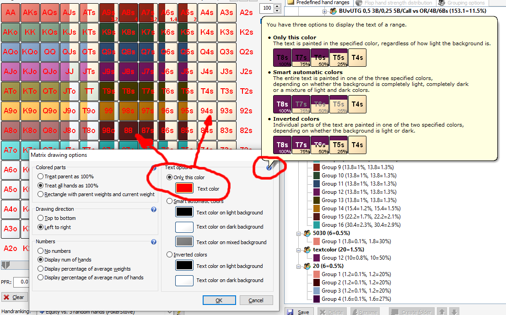Select the Q4s cell in hand matrix
Image resolution: width=506 pixels, height=315 pixels.
(x=207, y=52)
